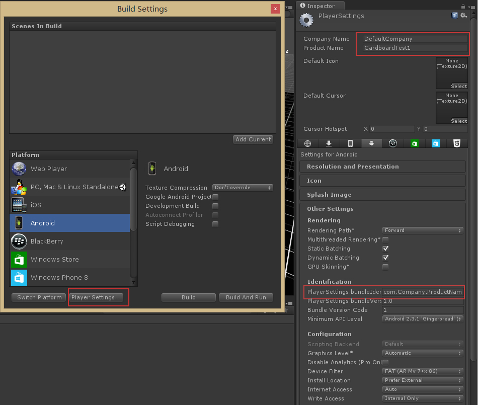The width and height of the screenshot is (478, 405).
Task: Enable Multithreaded Rendering checkbox
Action: tap(385, 239)
